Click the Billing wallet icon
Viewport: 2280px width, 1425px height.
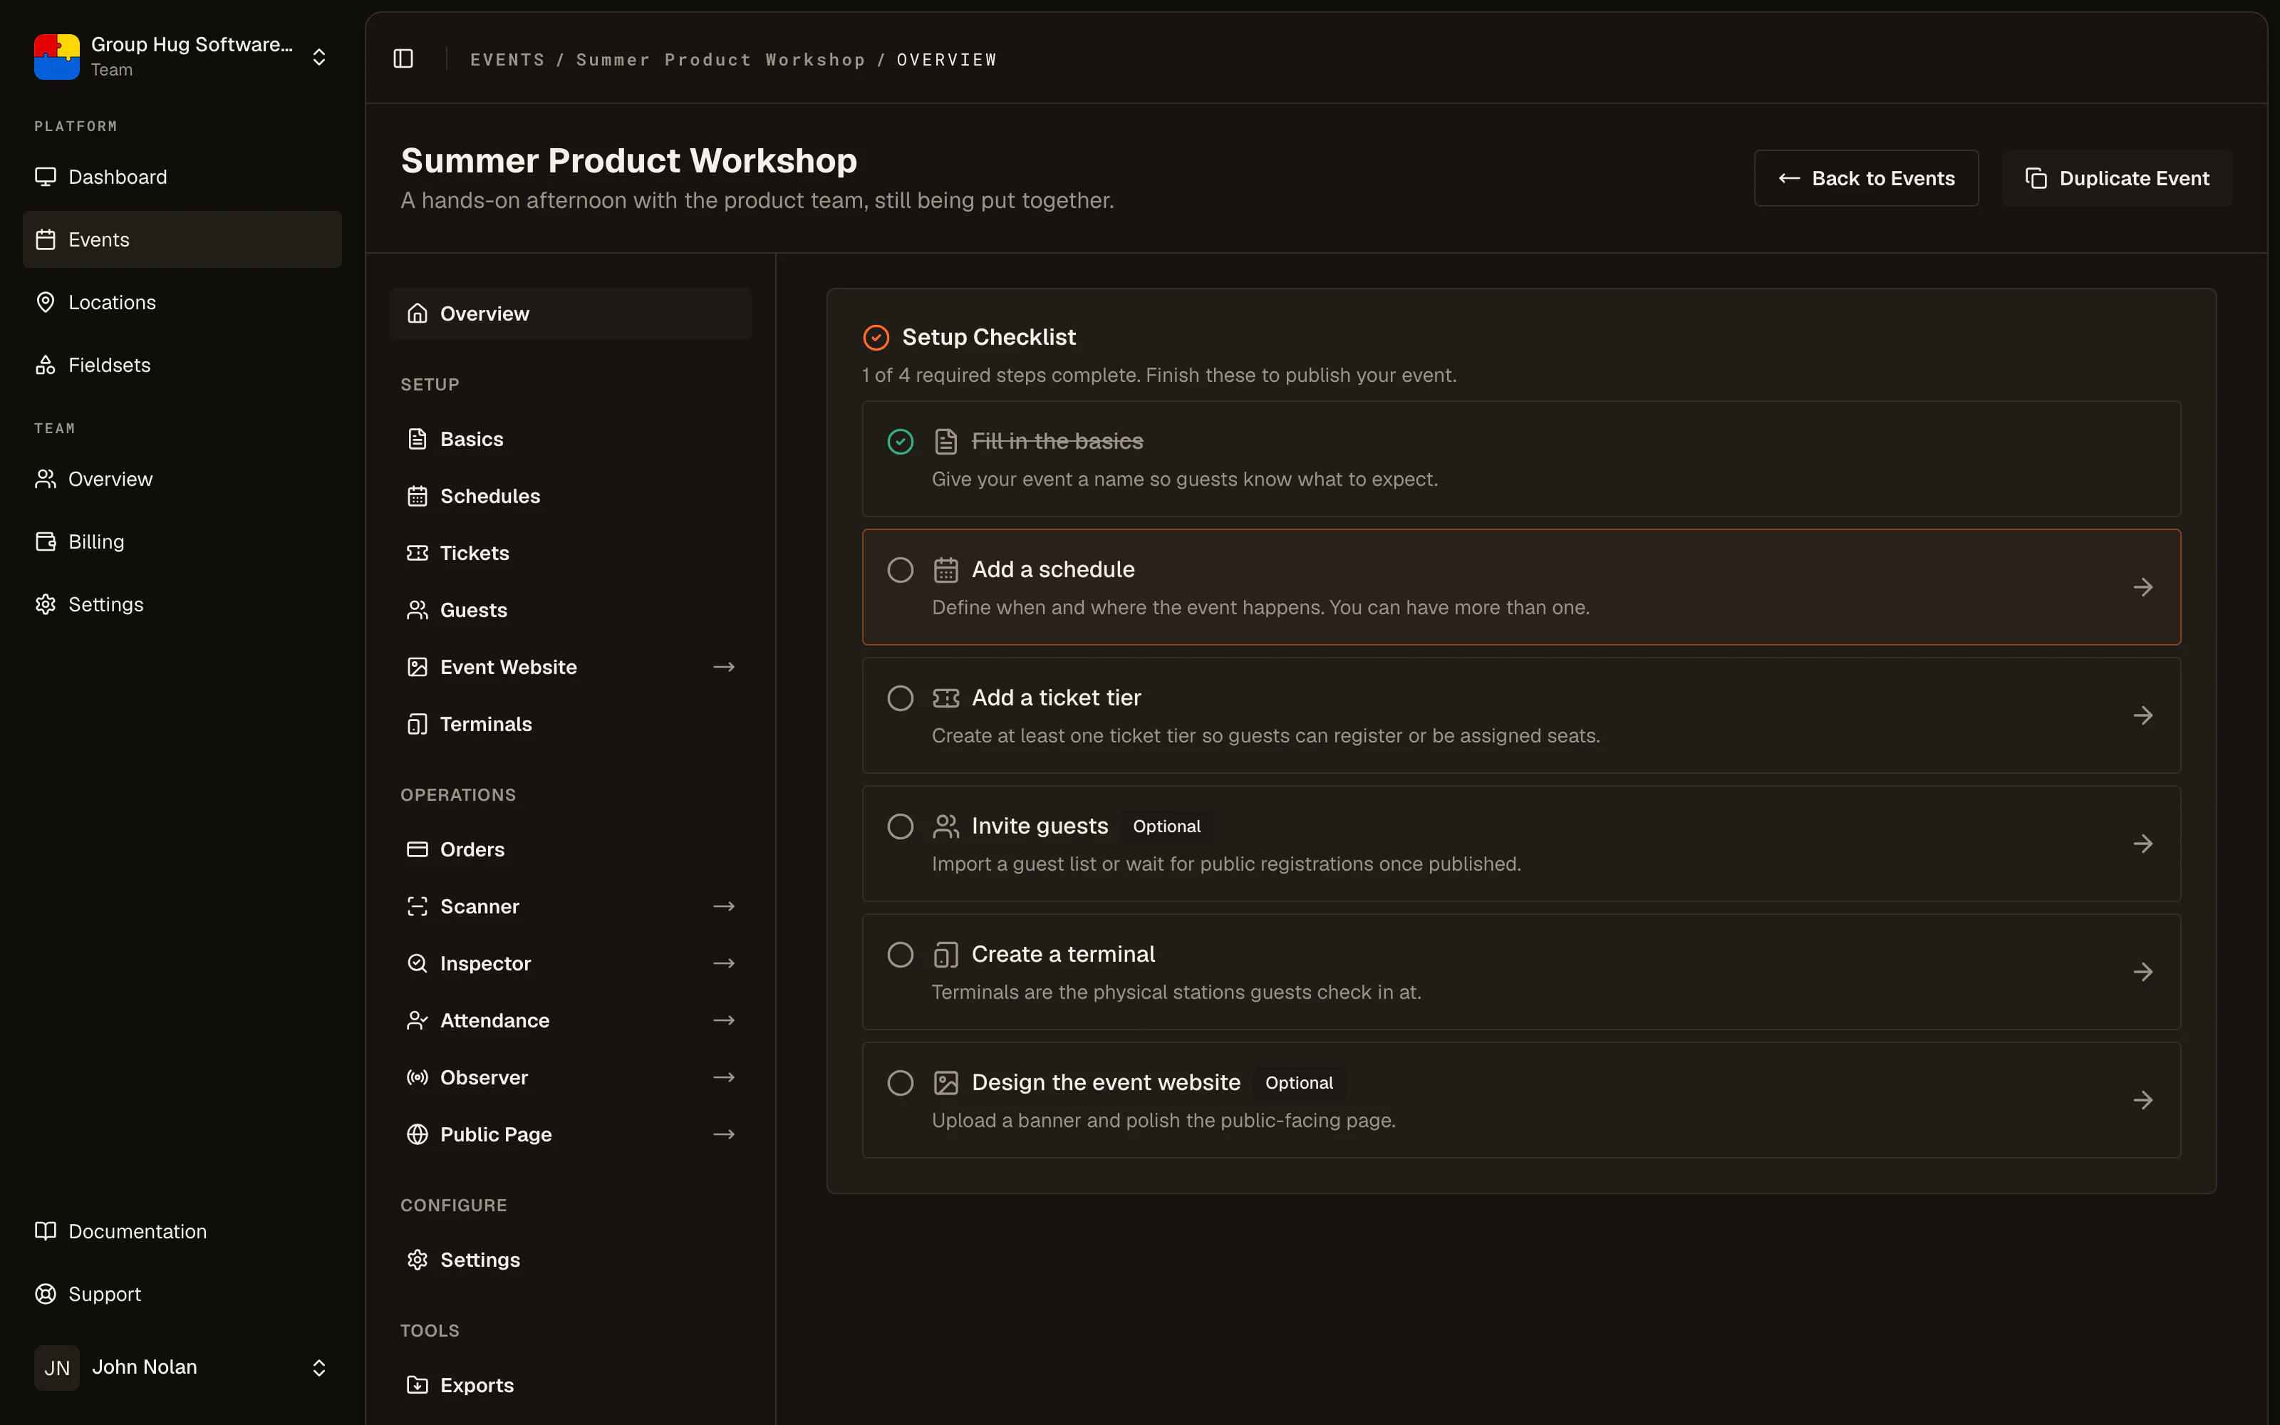pos(45,541)
